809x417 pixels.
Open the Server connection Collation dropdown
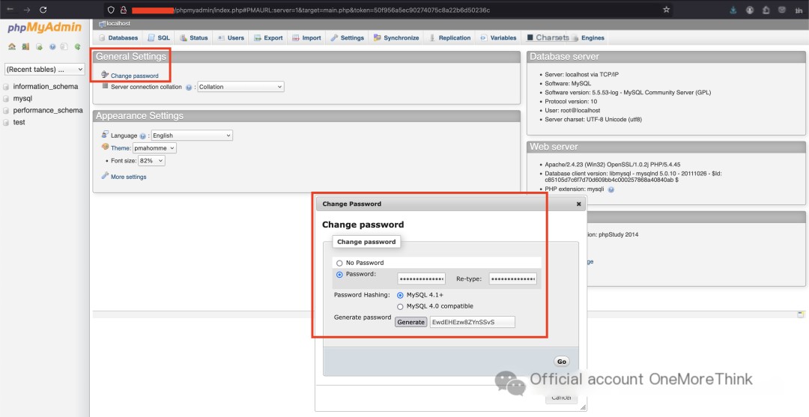[x=241, y=87]
